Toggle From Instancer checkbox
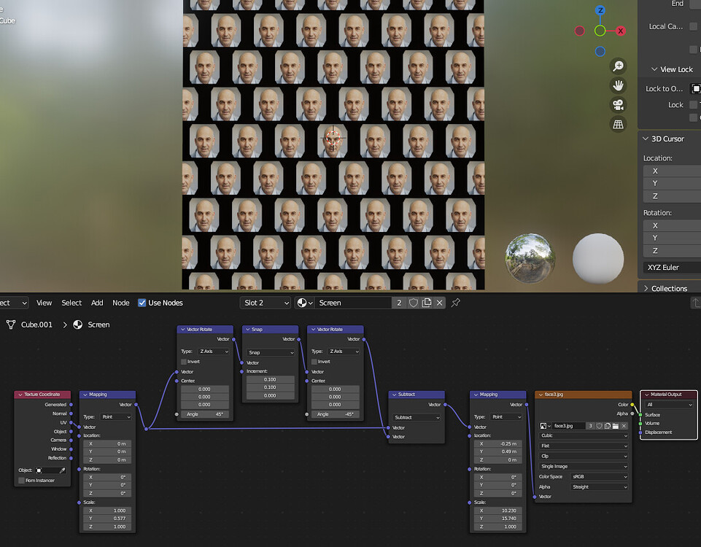 coord(21,481)
